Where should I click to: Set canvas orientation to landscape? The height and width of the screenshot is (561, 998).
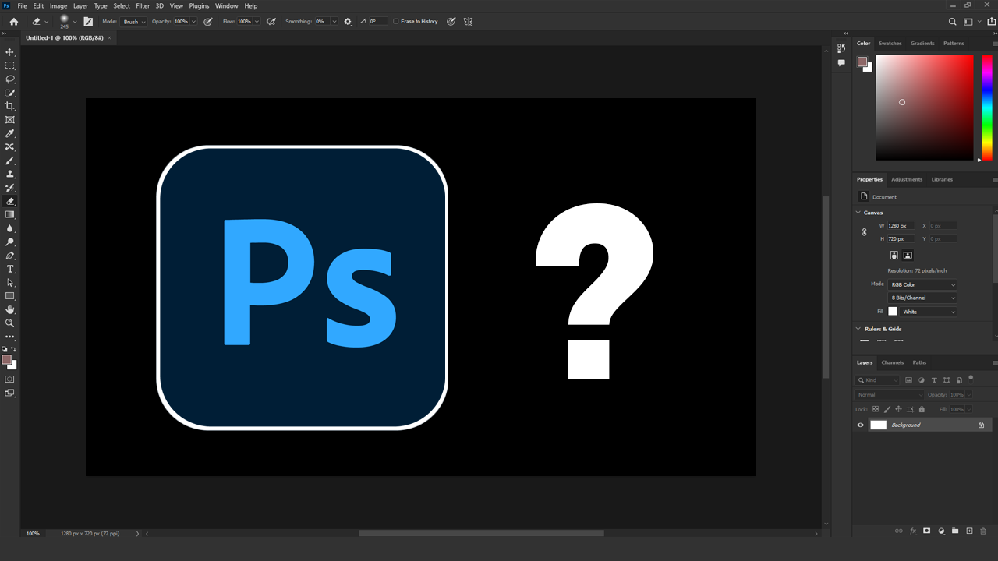[x=908, y=255]
